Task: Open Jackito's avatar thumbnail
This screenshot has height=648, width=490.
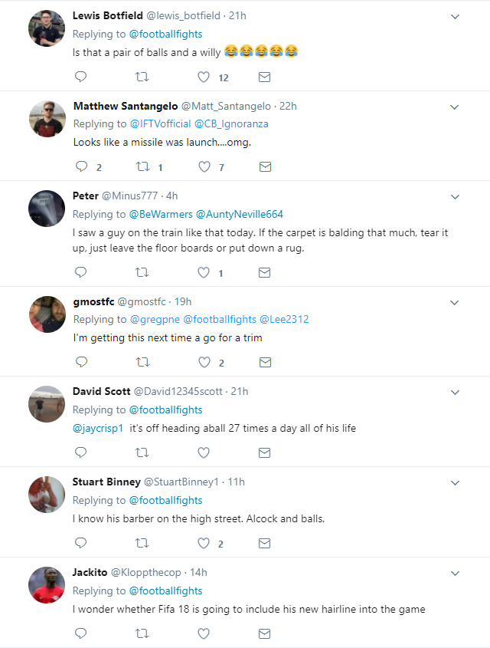Action: tap(46, 584)
